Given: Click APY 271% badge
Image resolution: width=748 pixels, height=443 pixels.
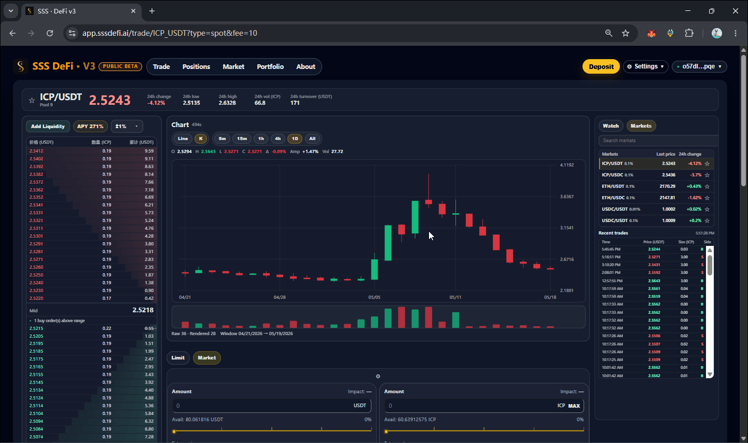Looking at the screenshot, I should pos(90,127).
